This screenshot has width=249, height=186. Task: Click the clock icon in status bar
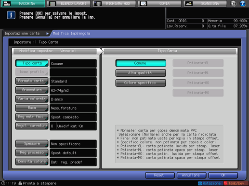[3, 183]
